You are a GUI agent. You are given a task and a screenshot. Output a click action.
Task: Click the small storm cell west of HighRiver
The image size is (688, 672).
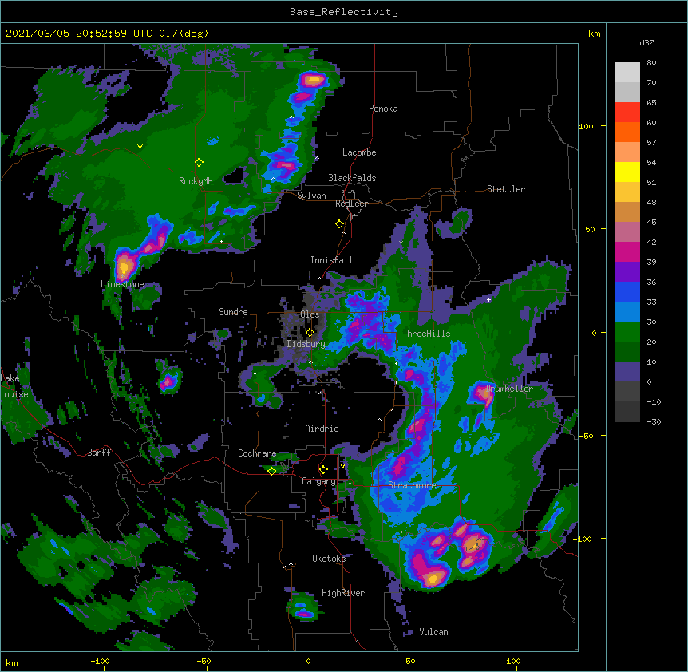tap(302, 608)
